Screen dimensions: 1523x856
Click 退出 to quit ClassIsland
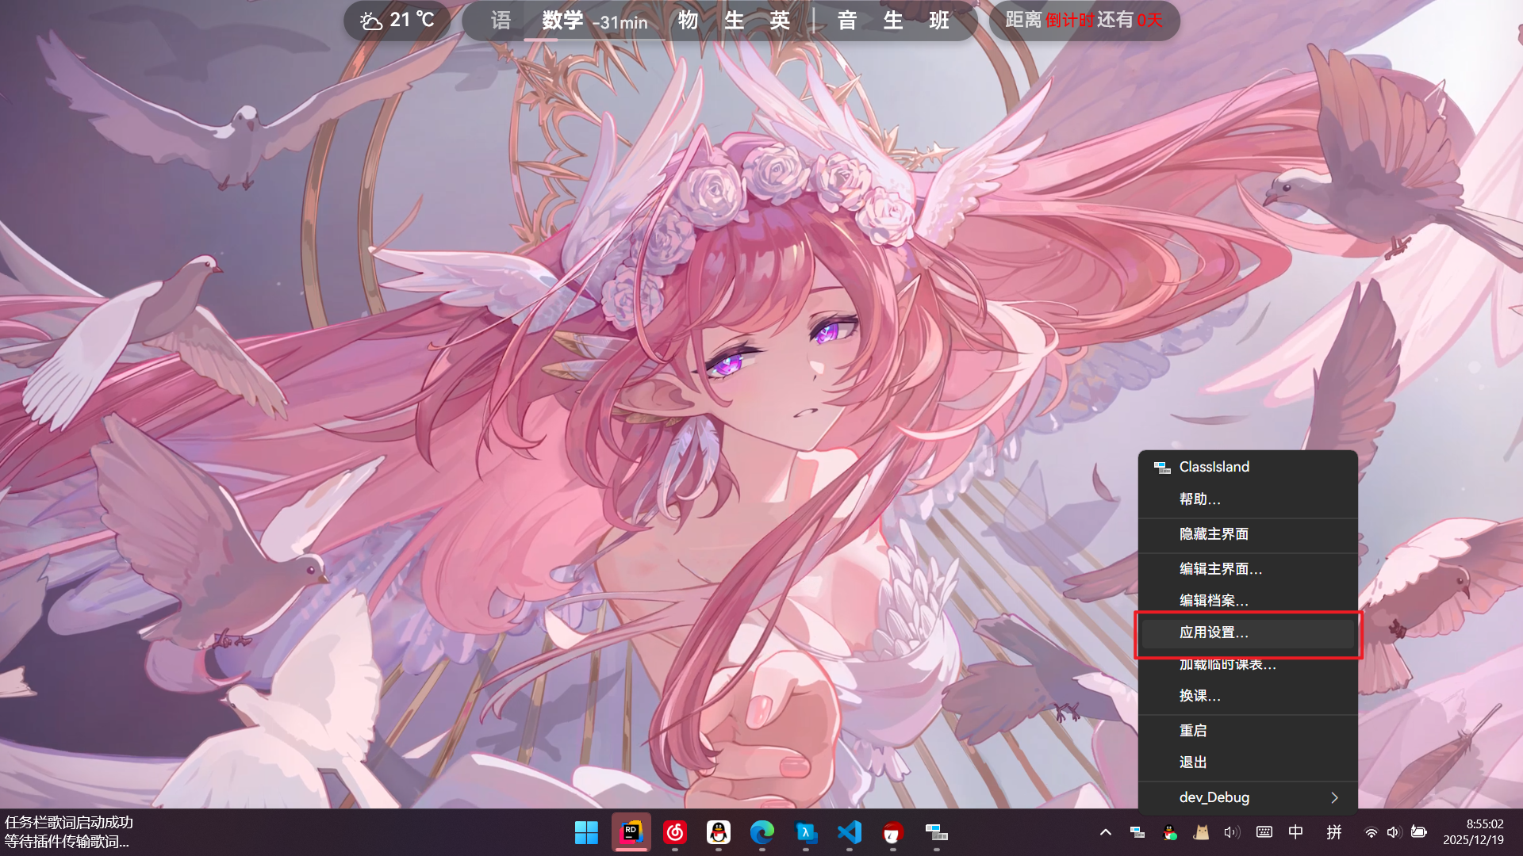point(1193,762)
